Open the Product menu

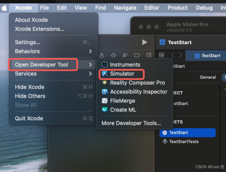point(178,8)
